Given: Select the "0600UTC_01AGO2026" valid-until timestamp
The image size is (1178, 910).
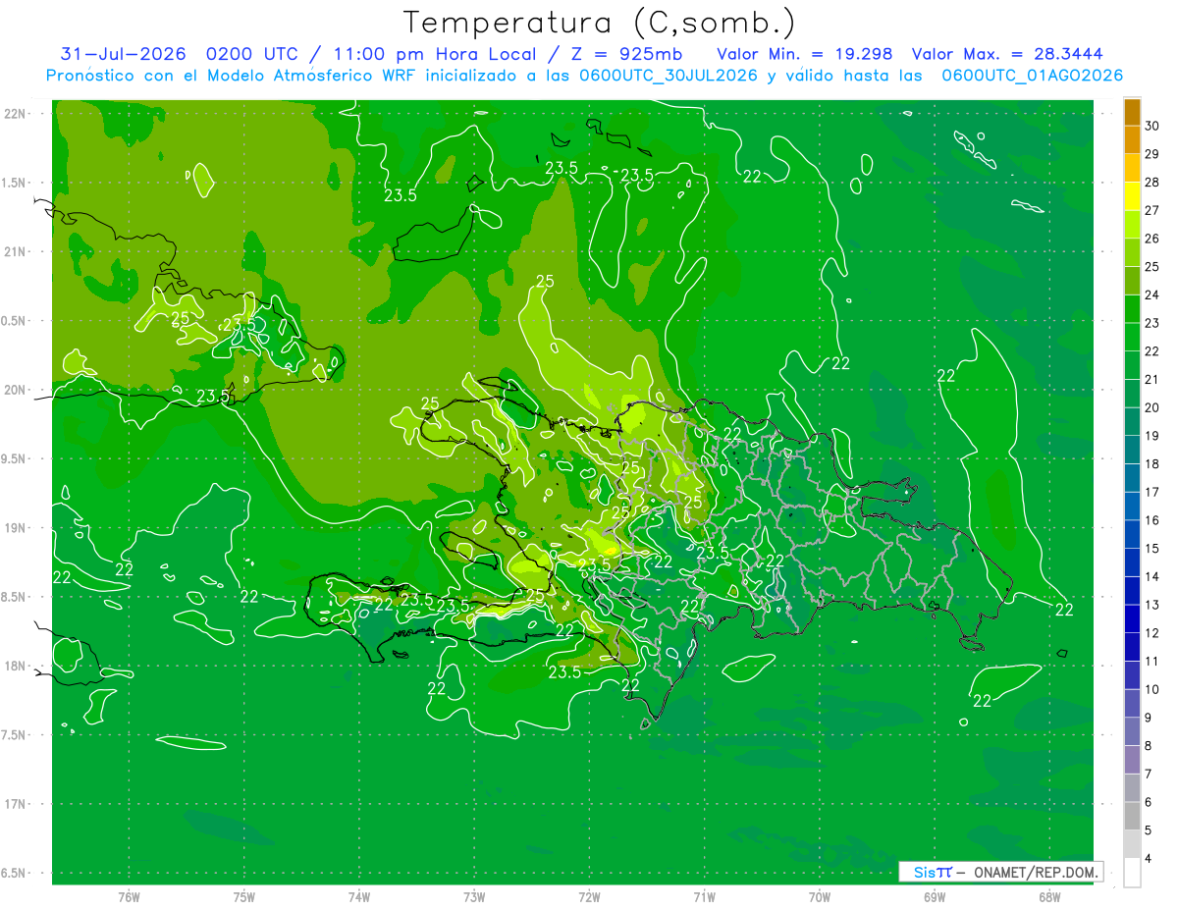Looking at the screenshot, I should click(x=1032, y=76).
